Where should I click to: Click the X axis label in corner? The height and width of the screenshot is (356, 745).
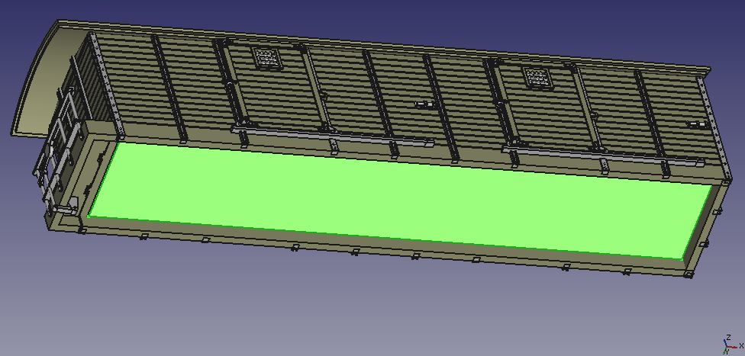pos(741,345)
